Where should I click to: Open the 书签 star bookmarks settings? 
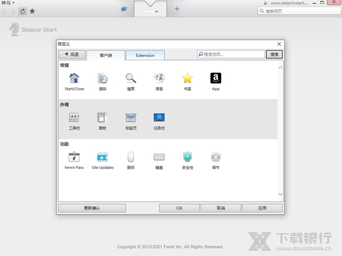coord(187,79)
